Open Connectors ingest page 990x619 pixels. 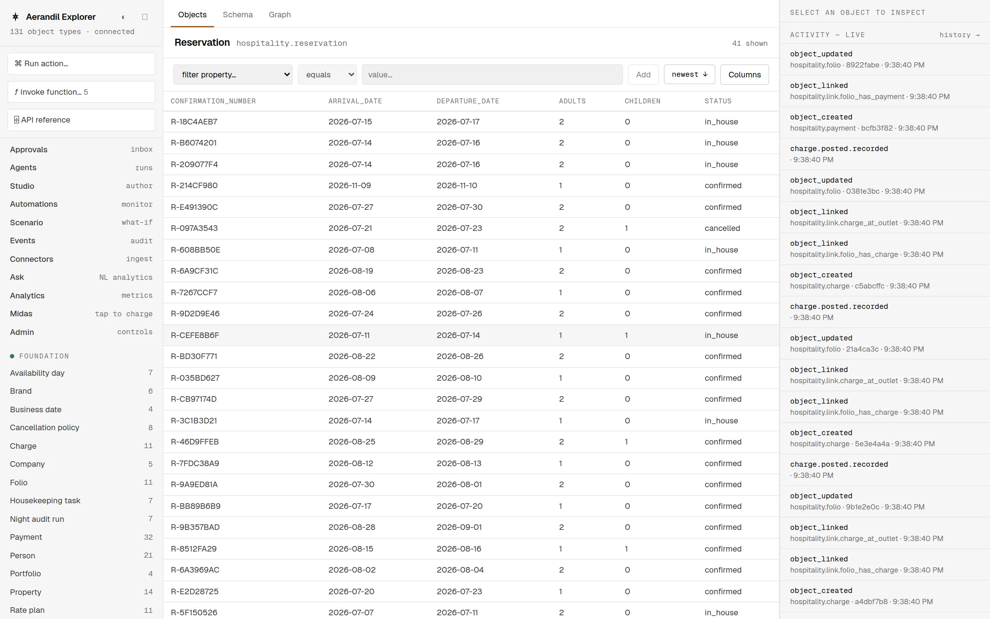coord(81,259)
